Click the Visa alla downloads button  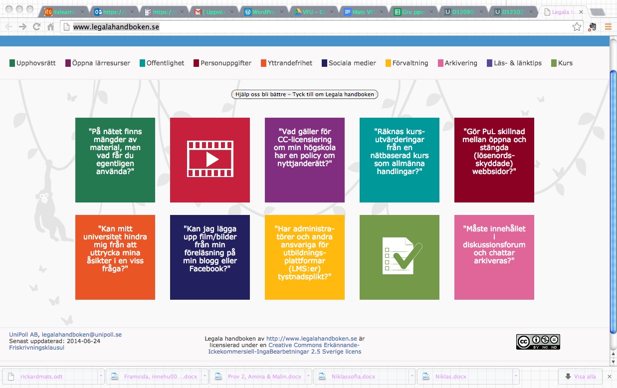(x=580, y=377)
